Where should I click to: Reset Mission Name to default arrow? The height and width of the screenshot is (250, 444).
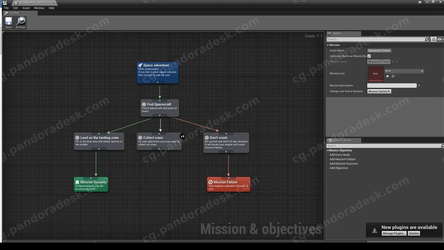click(x=397, y=62)
